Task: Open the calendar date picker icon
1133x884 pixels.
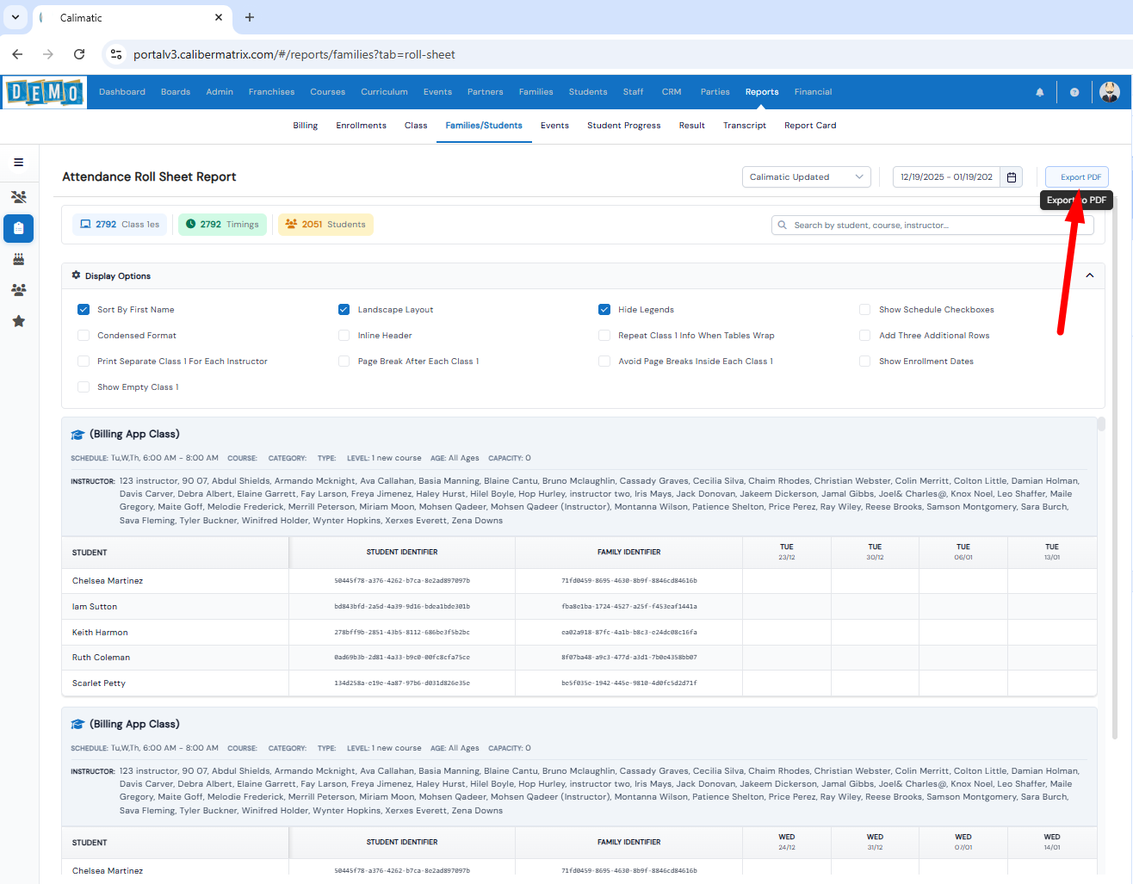Action: coord(1012,177)
